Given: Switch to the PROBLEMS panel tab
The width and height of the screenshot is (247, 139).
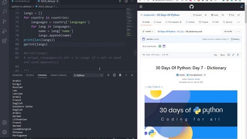Looking at the screenshot, I should (x=17, y=75).
